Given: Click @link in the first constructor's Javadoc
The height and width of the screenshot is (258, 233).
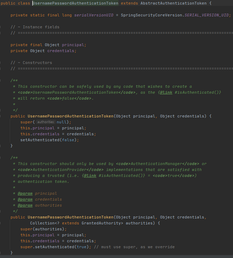Looking at the screenshot, I should 166,93.
